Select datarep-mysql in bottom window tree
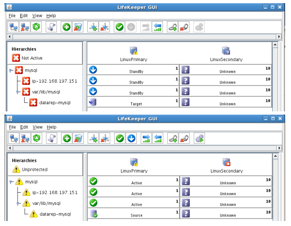This screenshot has height=226, width=291. coord(55,214)
